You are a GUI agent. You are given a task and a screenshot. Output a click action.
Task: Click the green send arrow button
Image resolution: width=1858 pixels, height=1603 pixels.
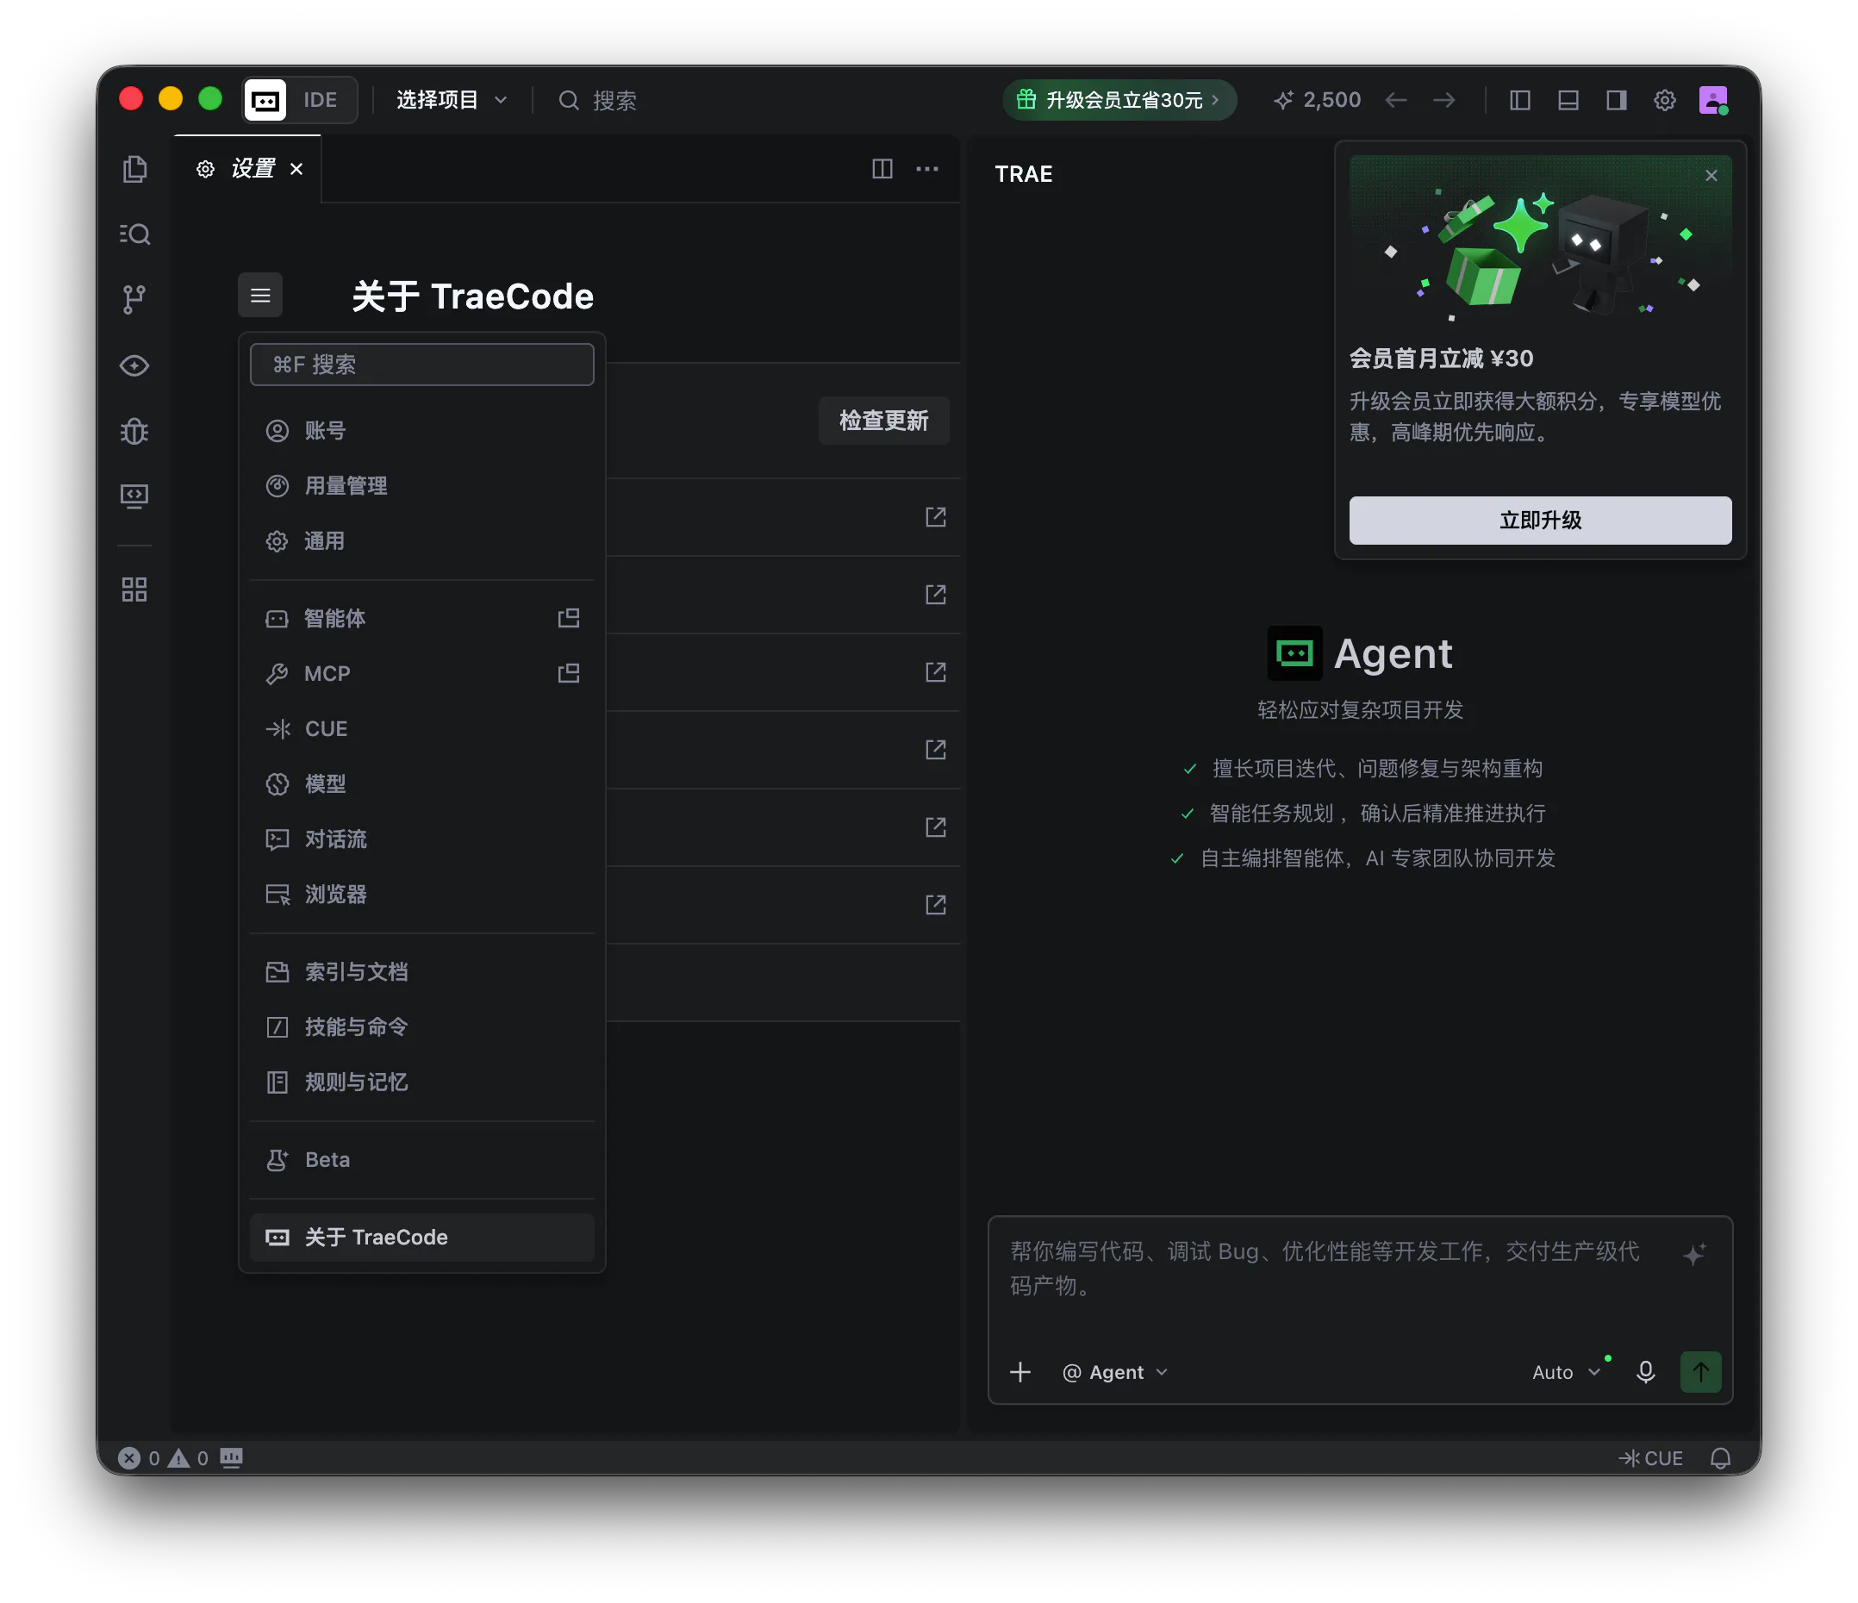click(1700, 1372)
